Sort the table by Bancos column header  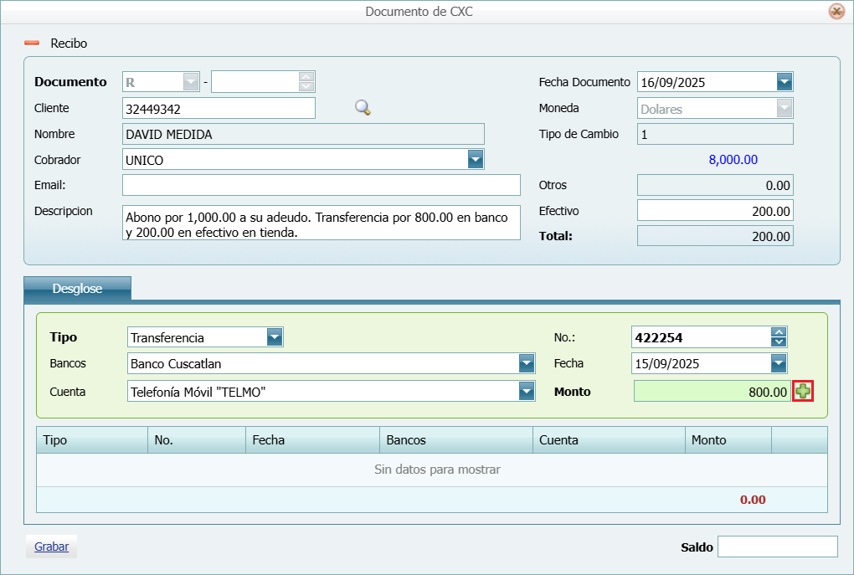(x=455, y=440)
